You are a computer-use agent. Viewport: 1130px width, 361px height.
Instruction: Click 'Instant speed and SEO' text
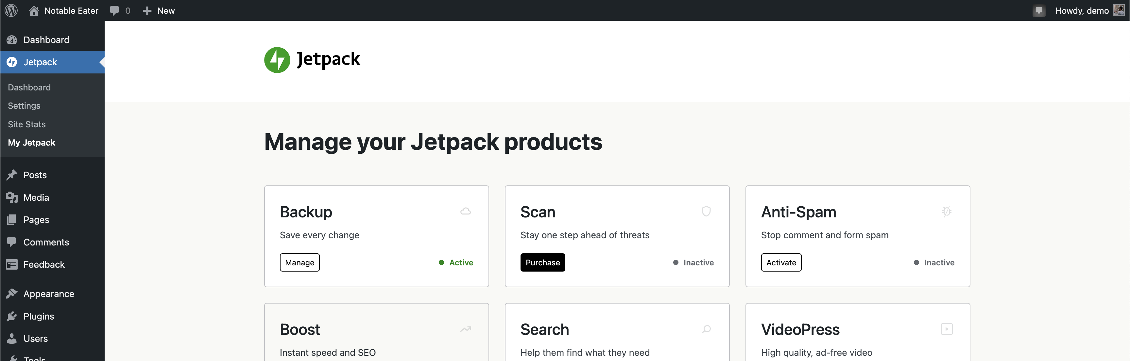tap(328, 353)
